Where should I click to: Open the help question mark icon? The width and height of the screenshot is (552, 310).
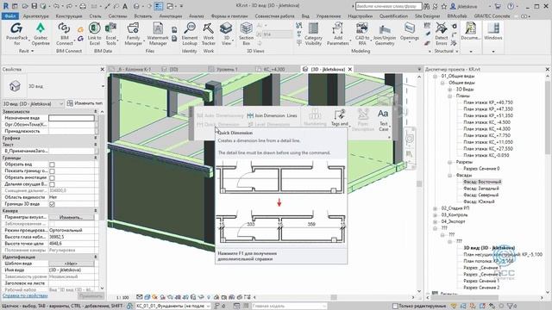tap(511, 6)
